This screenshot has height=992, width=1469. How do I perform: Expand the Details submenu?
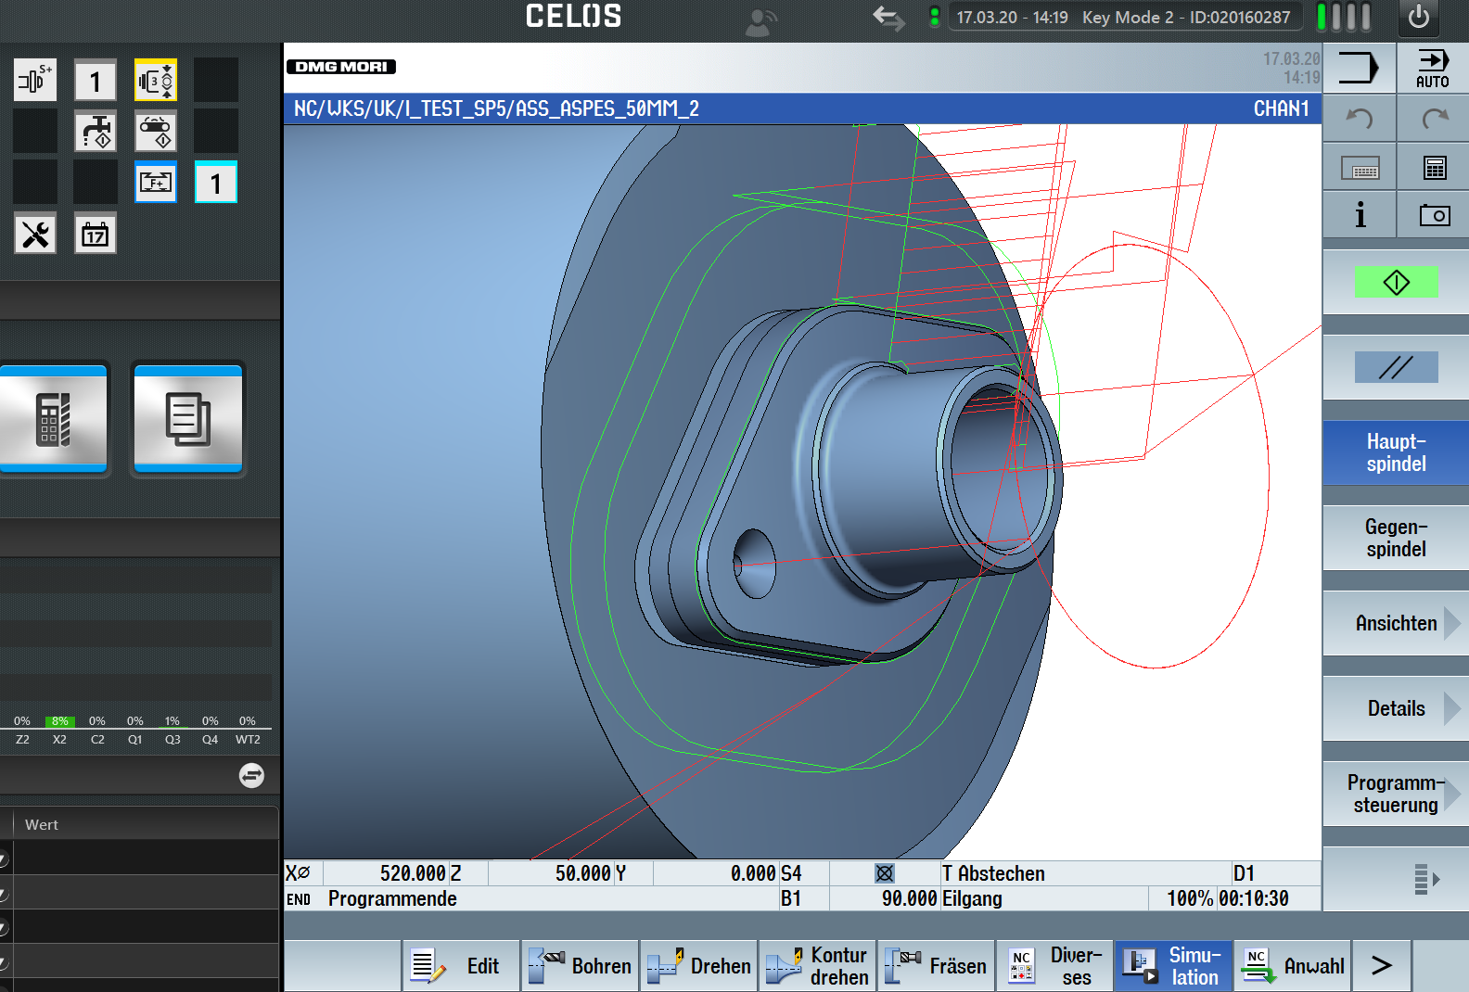1396,709
